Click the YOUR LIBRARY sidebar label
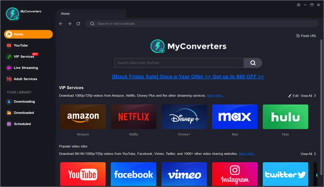The width and height of the screenshot is (324, 187). pos(19,92)
